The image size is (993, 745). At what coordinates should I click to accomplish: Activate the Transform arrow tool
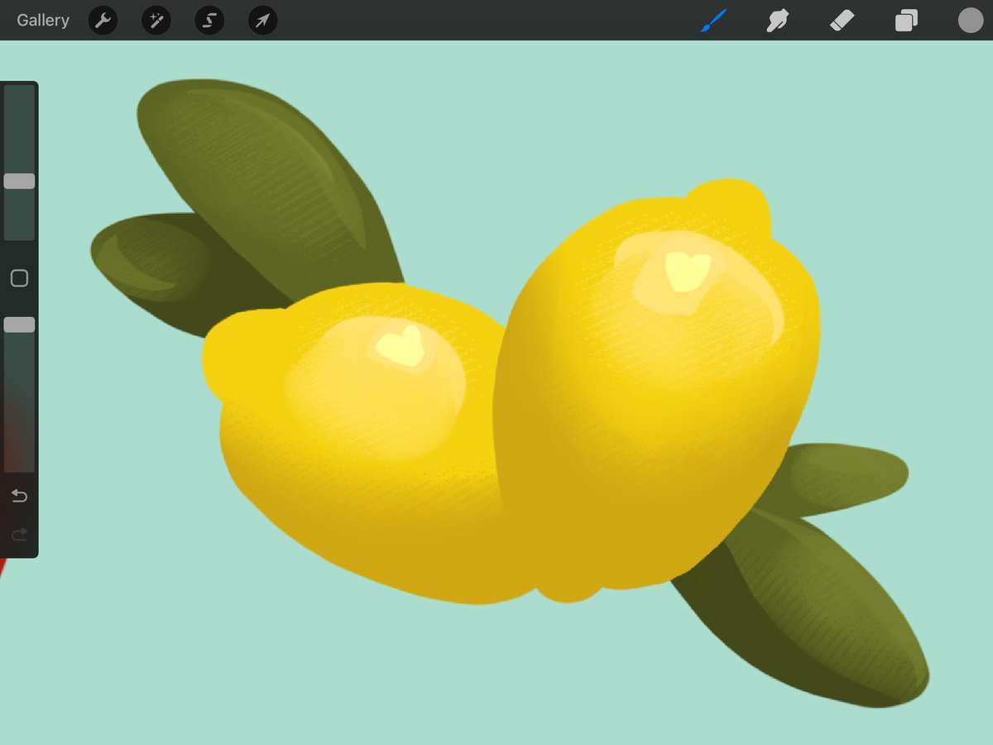click(x=262, y=21)
